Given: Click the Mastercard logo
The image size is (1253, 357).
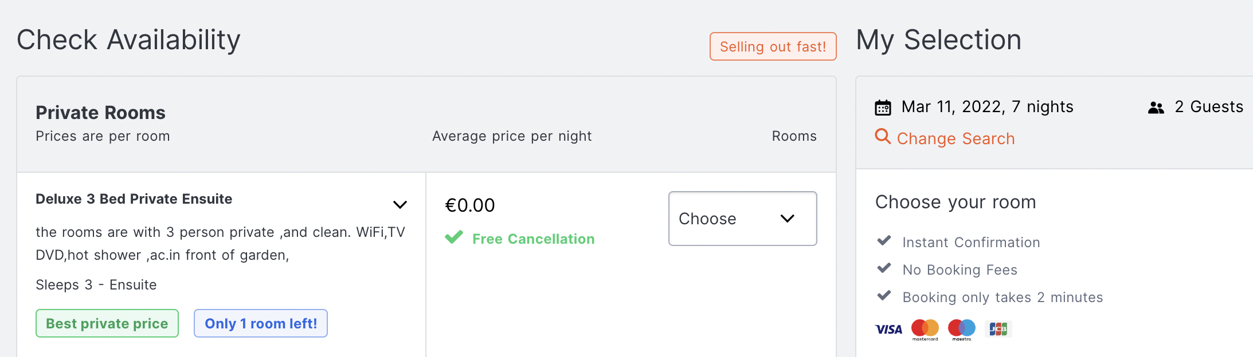Looking at the screenshot, I should point(925,329).
